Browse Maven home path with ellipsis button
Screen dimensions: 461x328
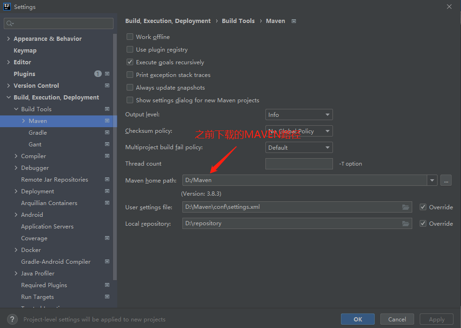click(446, 180)
